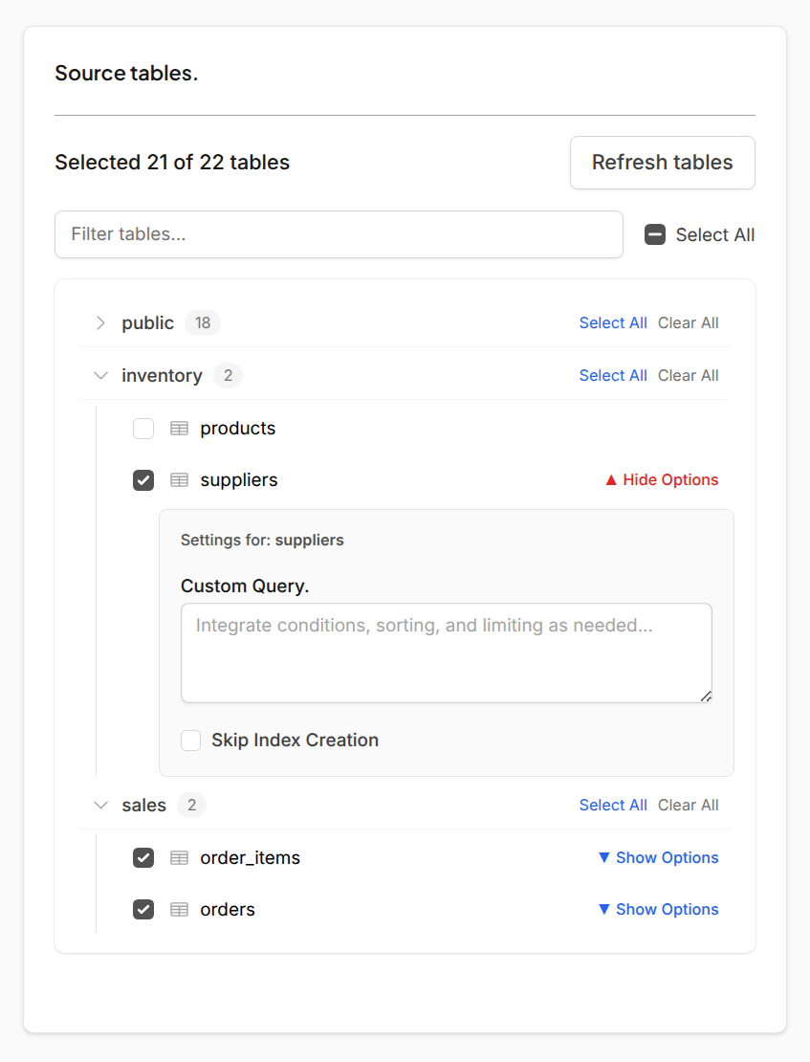Click the blue triangle beside orders Show Options
810x1062 pixels.
click(604, 909)
